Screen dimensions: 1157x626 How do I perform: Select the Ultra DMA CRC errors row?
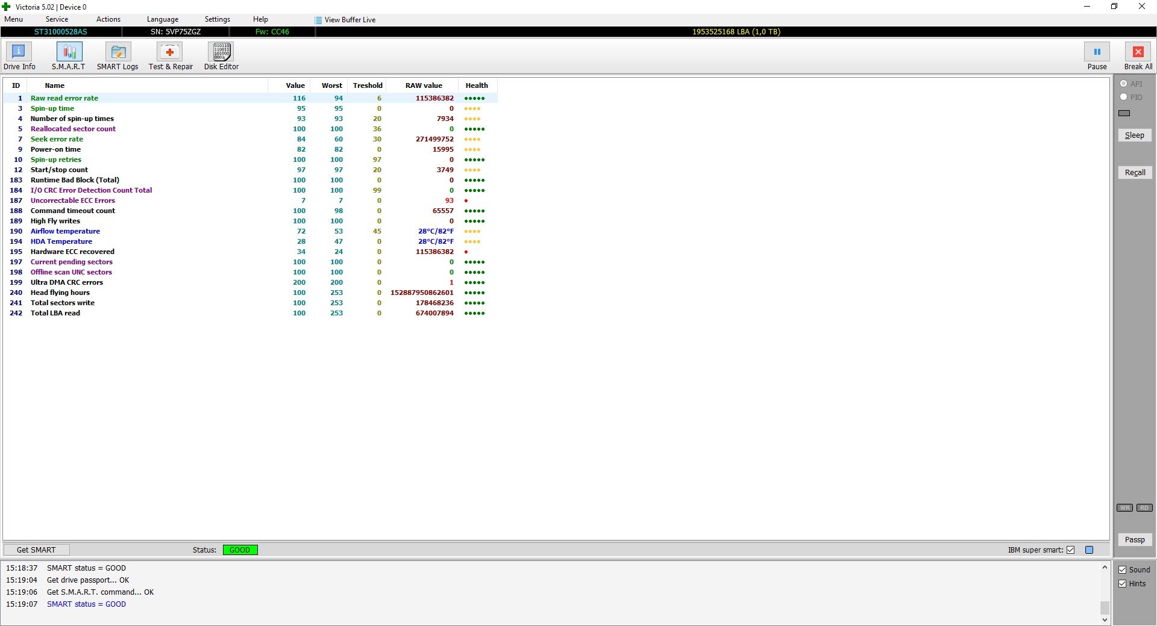(251, 282)
